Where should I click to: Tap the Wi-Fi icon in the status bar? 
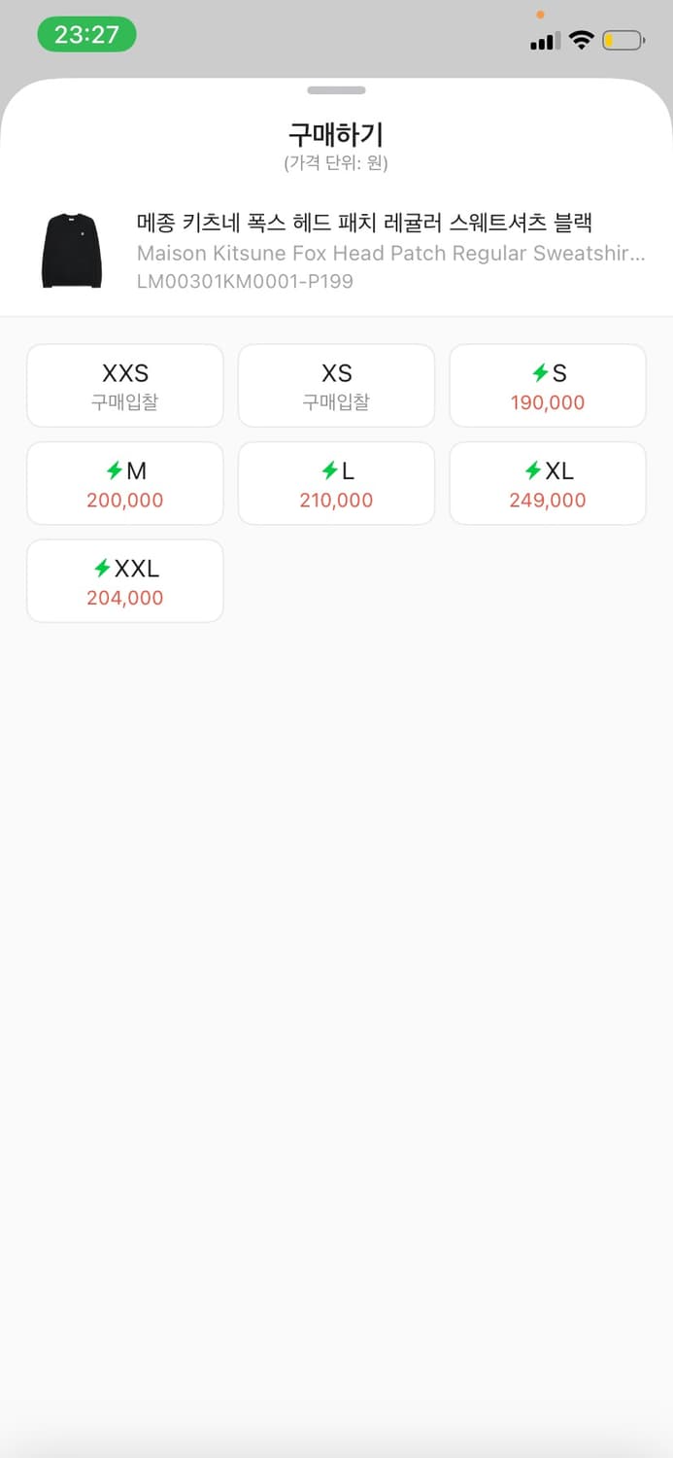point(580,41)
